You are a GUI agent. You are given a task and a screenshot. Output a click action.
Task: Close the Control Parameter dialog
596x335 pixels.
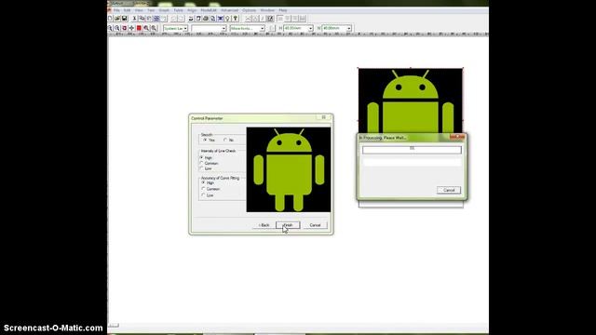click(324, 118)
